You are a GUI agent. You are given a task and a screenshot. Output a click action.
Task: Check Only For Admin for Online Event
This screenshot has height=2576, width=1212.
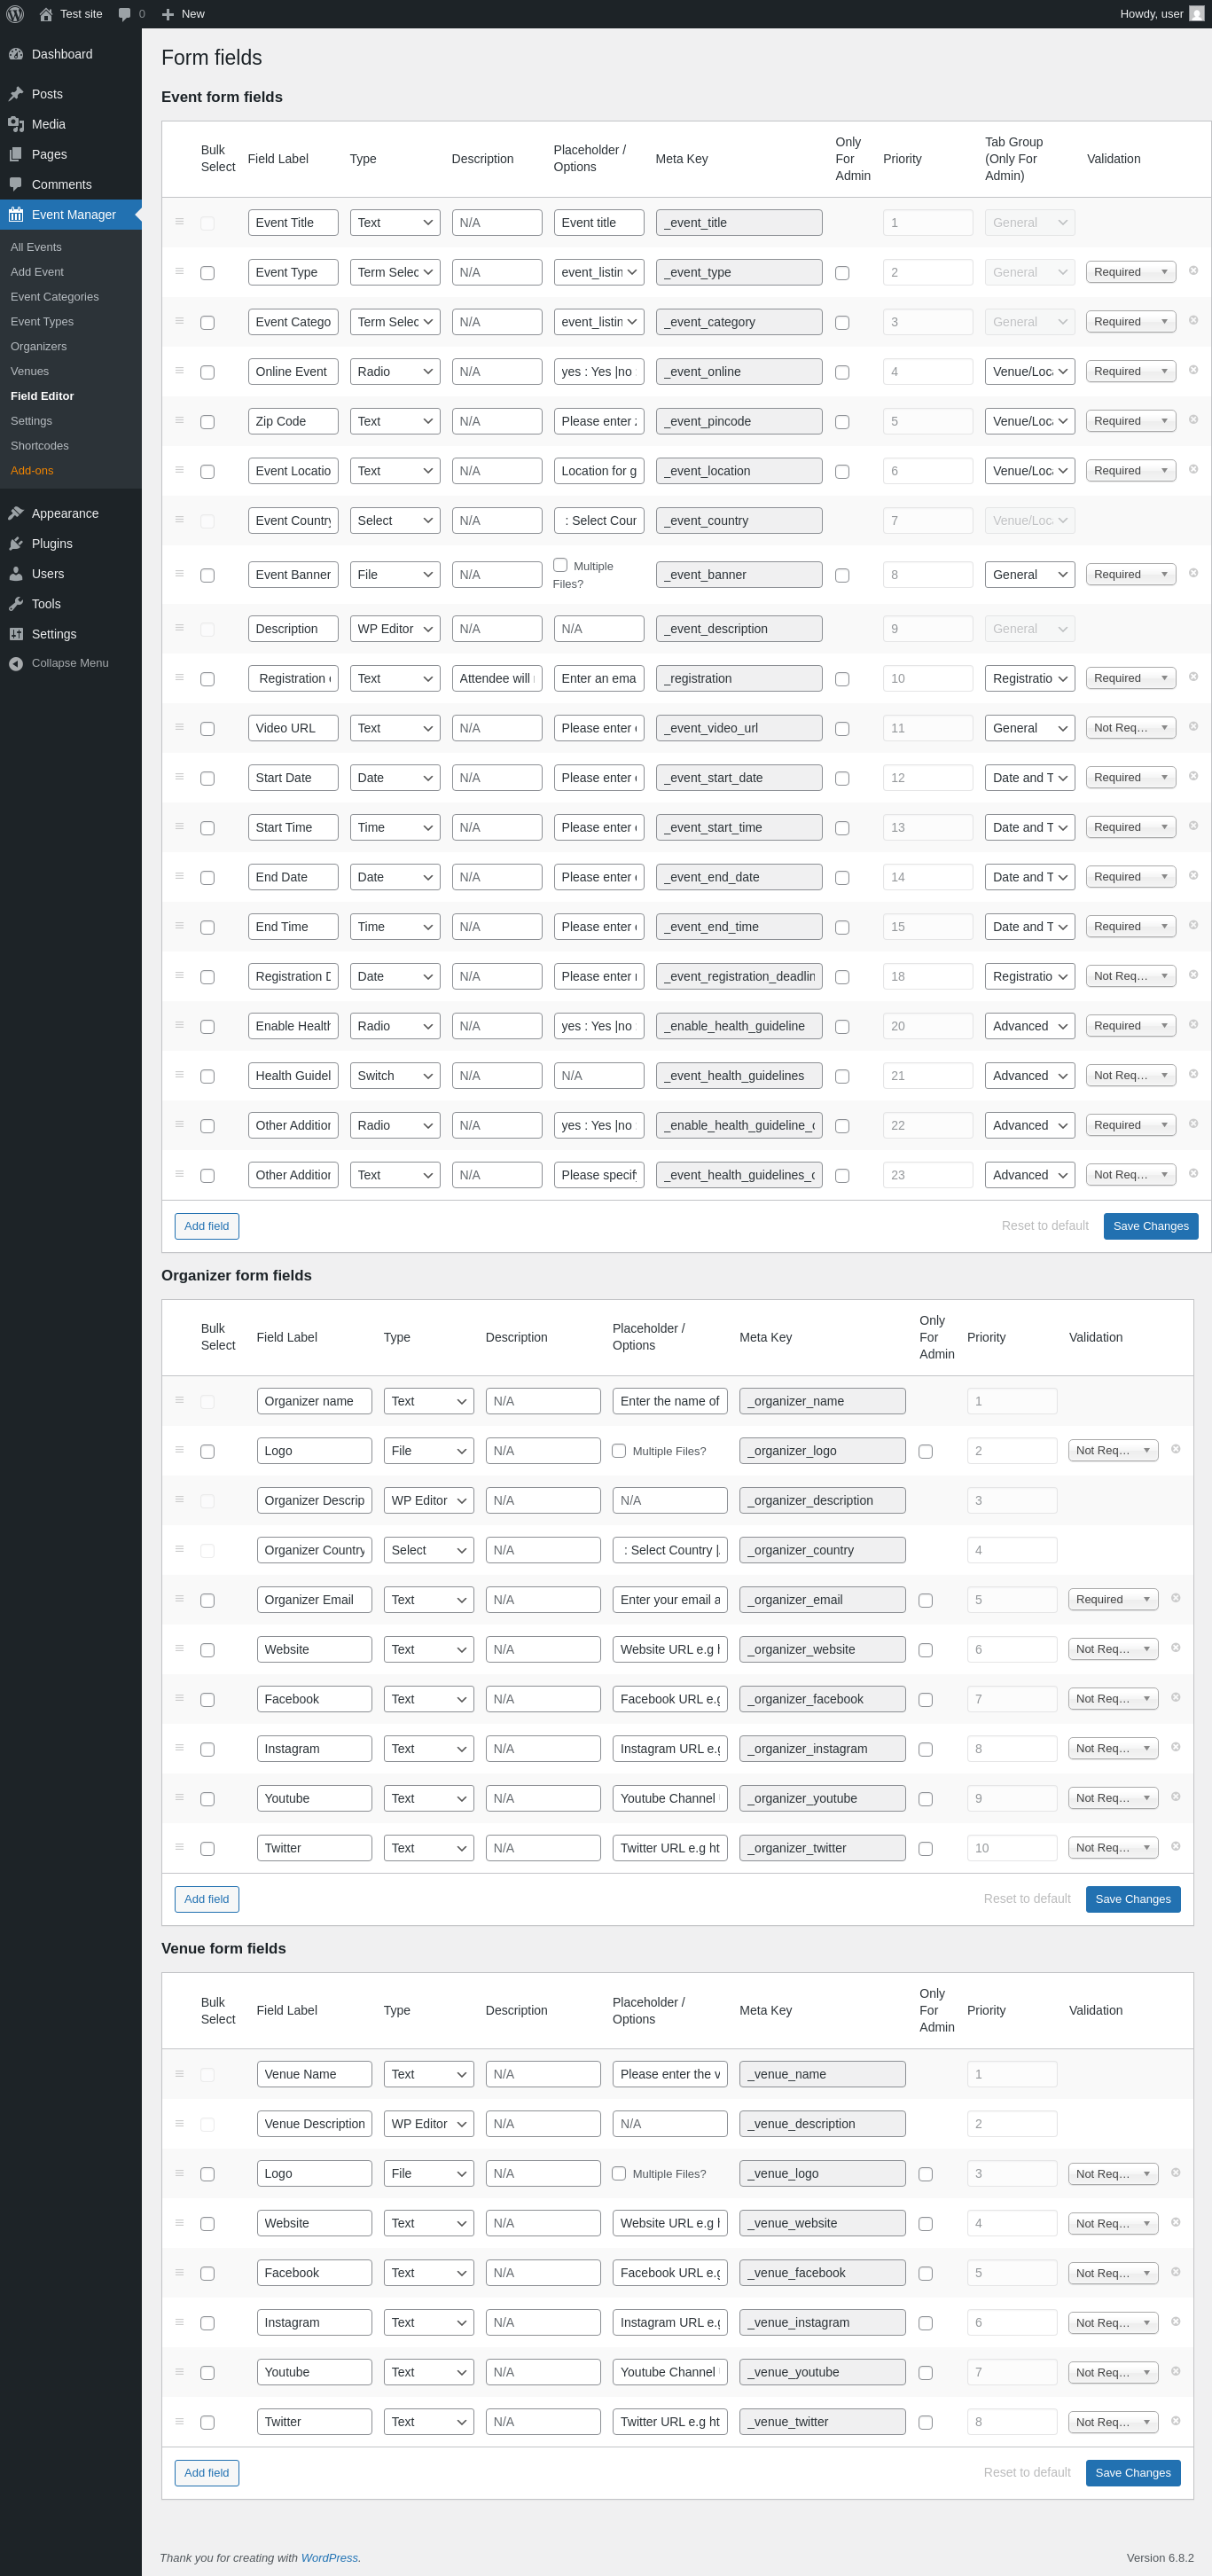[x=842, y=372]
